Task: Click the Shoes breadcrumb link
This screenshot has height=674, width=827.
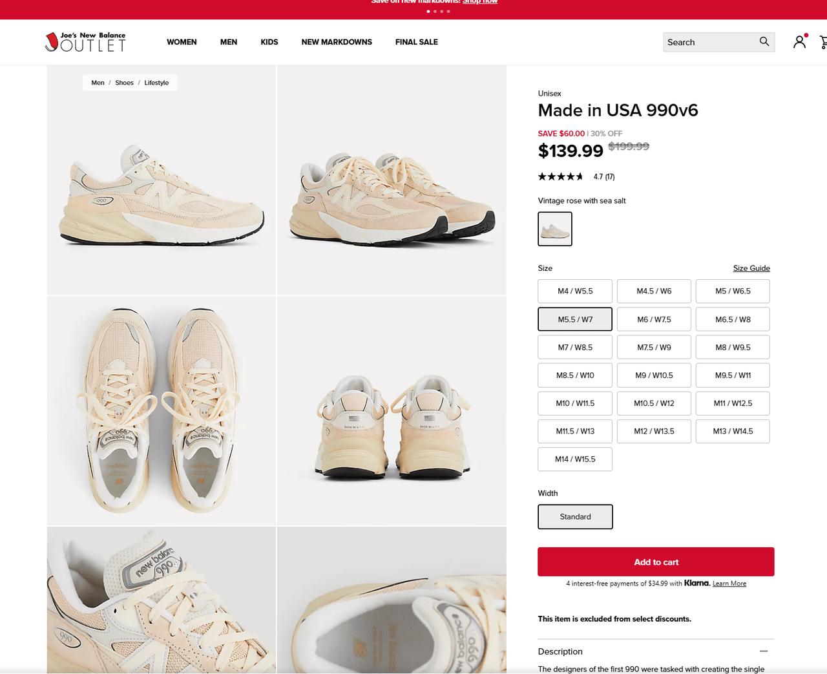Action: [x=124, y=83]
